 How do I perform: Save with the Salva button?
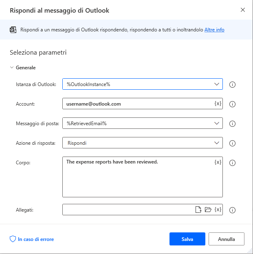coord(187,239)
